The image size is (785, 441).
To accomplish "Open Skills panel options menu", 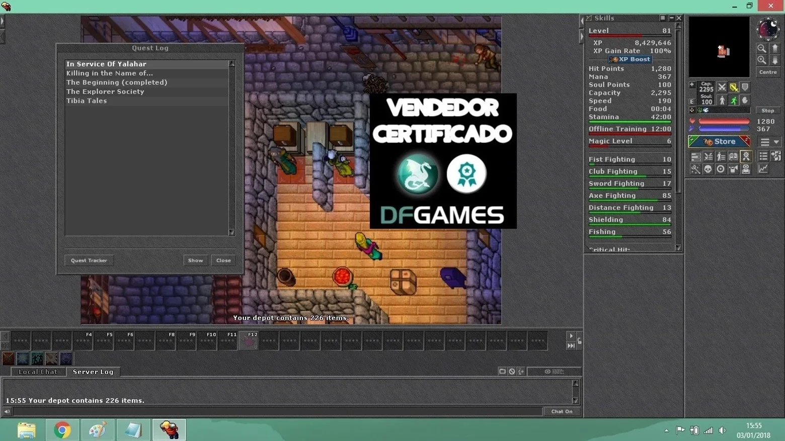I will tap(663, 18).
